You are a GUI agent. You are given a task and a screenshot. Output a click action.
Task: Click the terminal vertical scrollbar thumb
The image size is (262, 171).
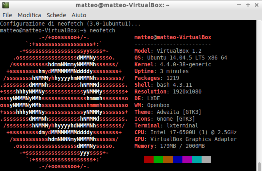(259, 166)
